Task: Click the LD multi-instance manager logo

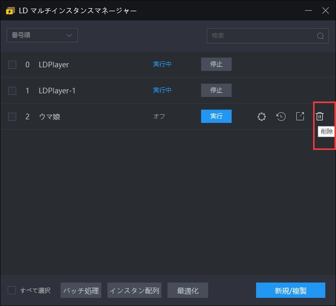Action: (10, 11)
